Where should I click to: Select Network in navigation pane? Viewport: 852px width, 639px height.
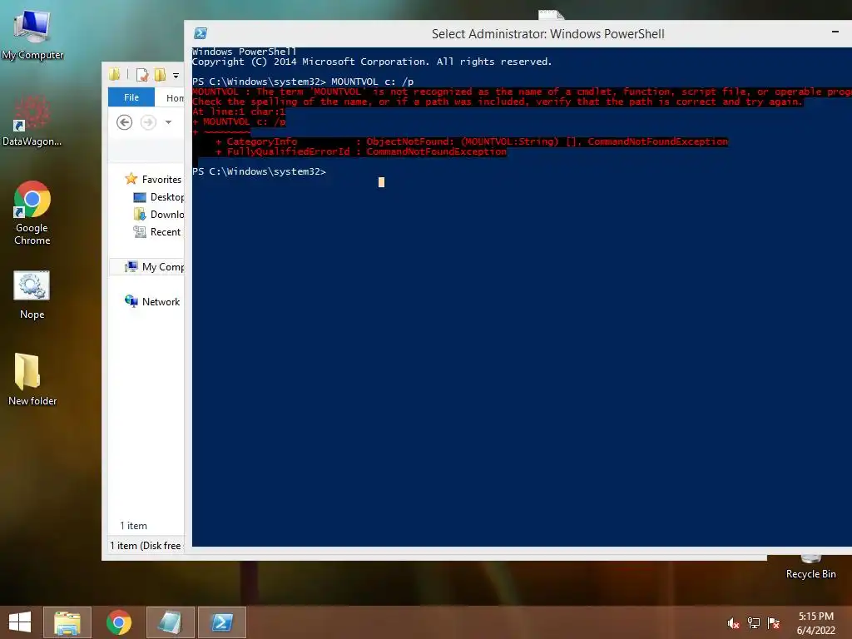[153, 301]
